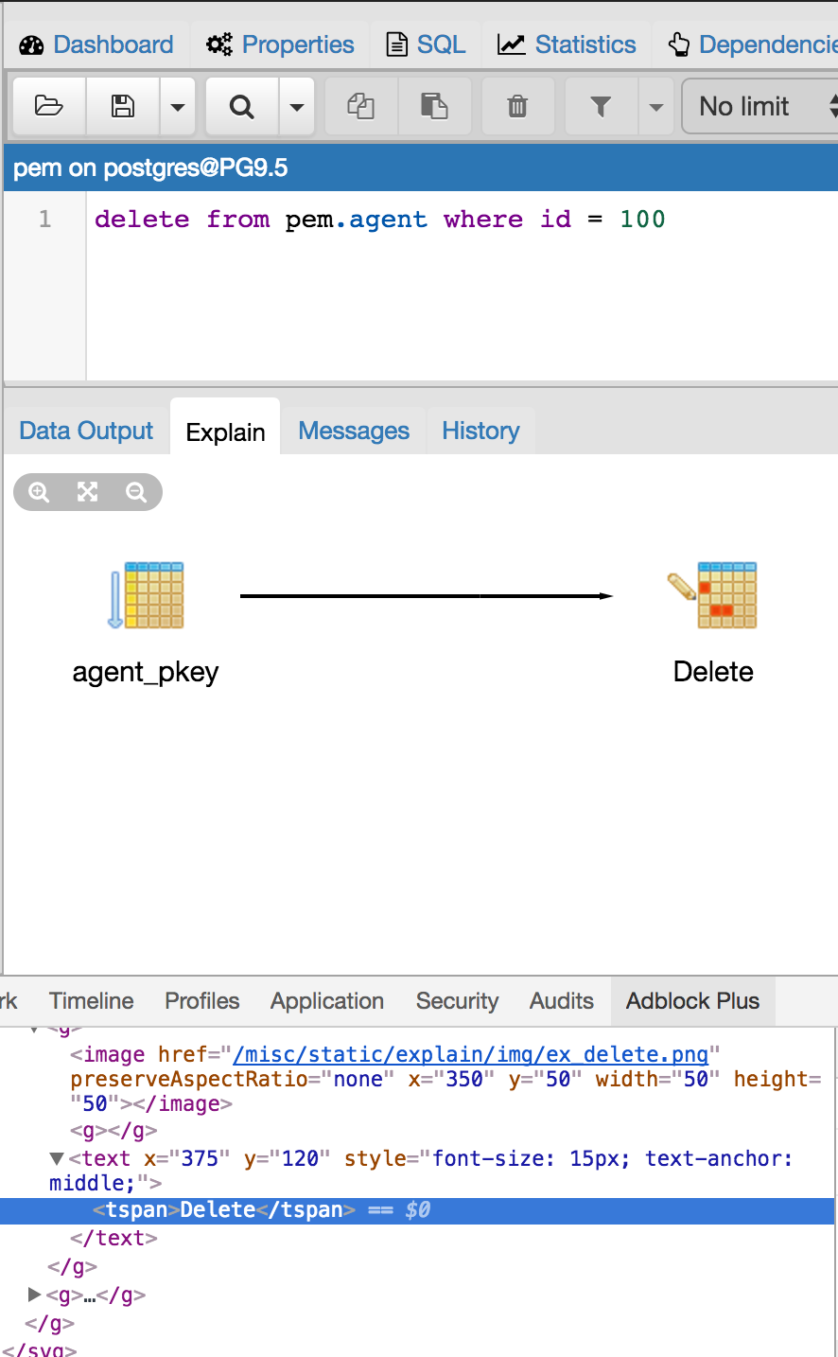This screenshot has height=1357, width=838.
Task: Open the Find options dropdown arrow
Action: pyautogui.click(x=296, y=106)
